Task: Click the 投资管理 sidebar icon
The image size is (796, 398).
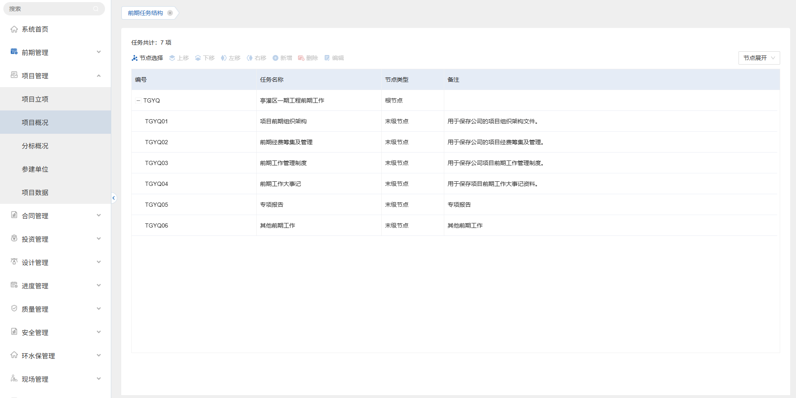Action: click(14, 238)
